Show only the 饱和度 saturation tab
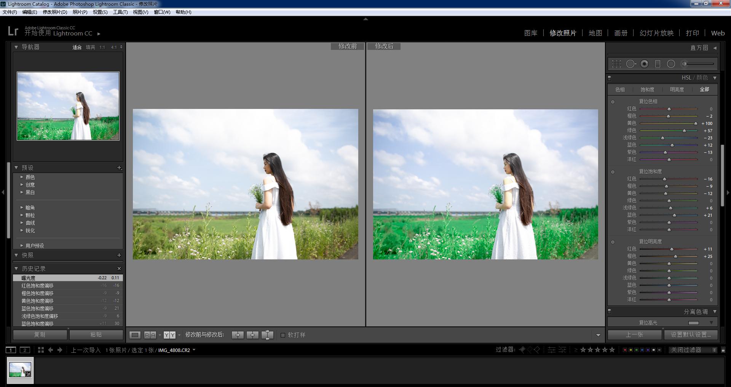The width and height of the screenshot is (731, 387). tap(647, 90)
